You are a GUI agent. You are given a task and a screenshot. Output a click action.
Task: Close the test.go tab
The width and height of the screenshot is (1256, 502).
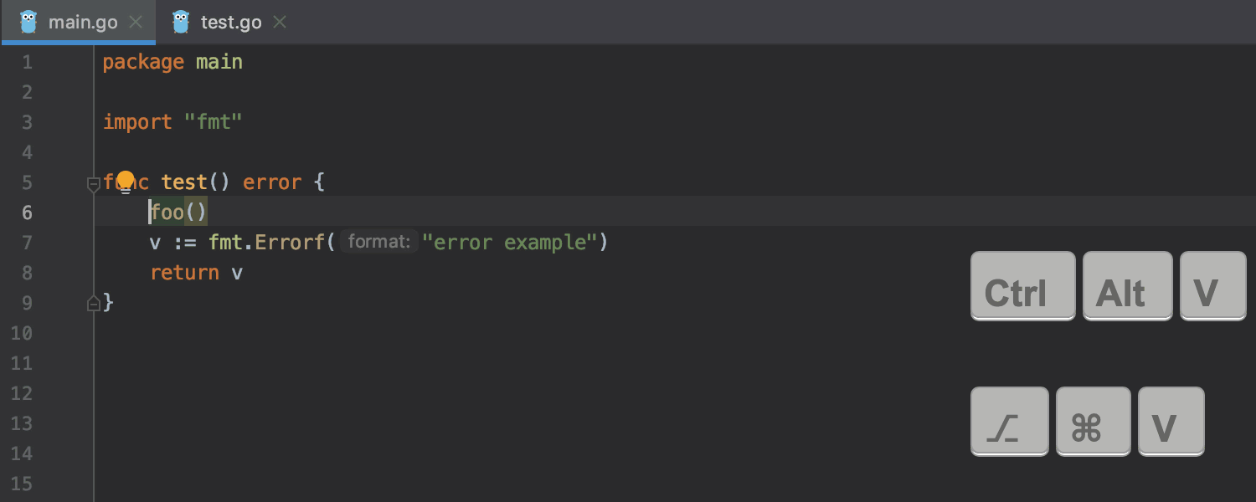[280, 22]
